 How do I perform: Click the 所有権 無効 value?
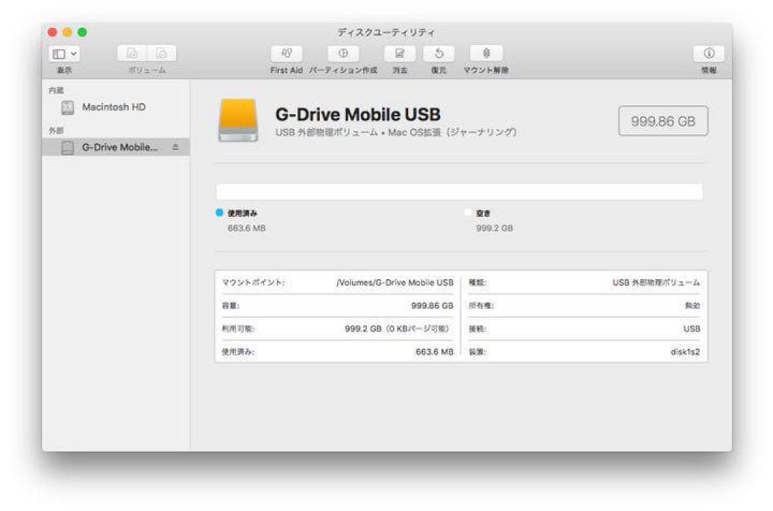click(x=693, y=306)
